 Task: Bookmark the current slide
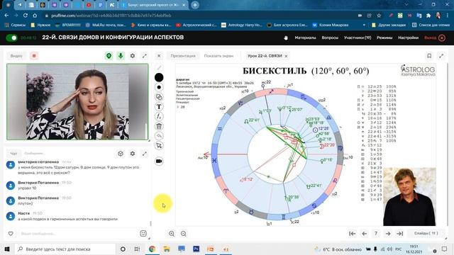pyautogui.click(x=429, y=56)
